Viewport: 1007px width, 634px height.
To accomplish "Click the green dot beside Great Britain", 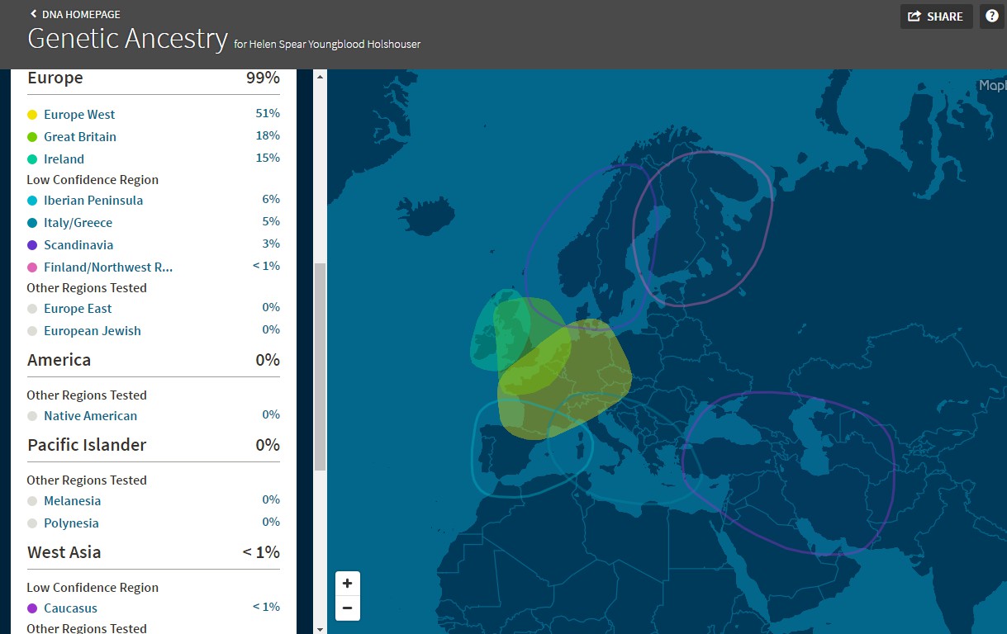I will coord(33,136).
